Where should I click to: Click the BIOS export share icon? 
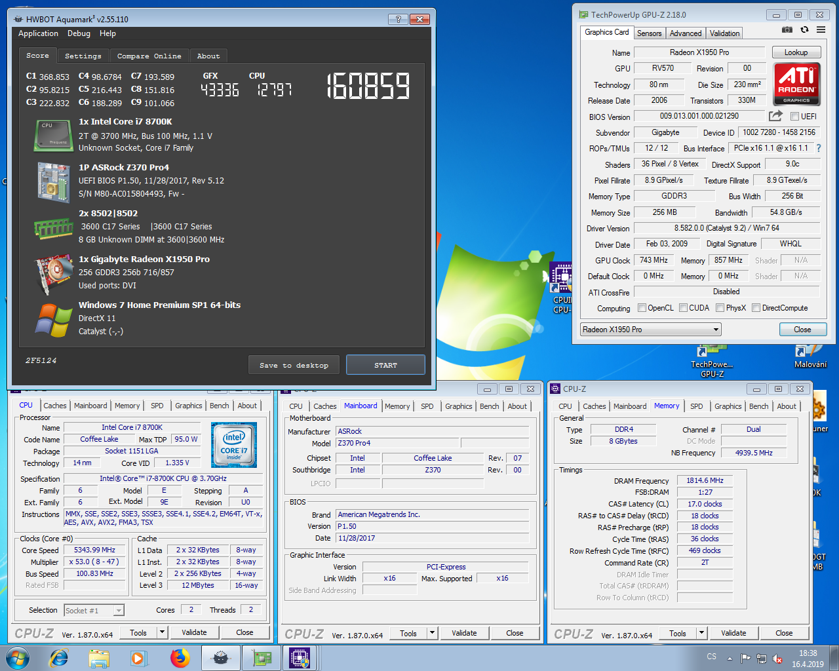click(x=775, y=116)
